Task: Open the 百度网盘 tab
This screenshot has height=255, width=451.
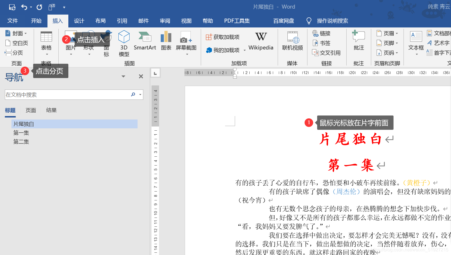Action: (x=283, y=21)
